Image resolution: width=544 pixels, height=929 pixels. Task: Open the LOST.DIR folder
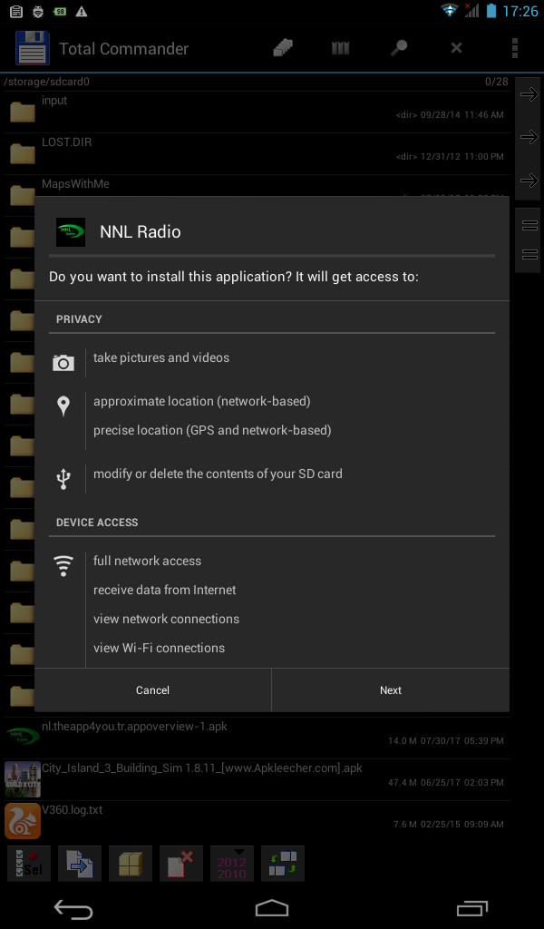256,152
